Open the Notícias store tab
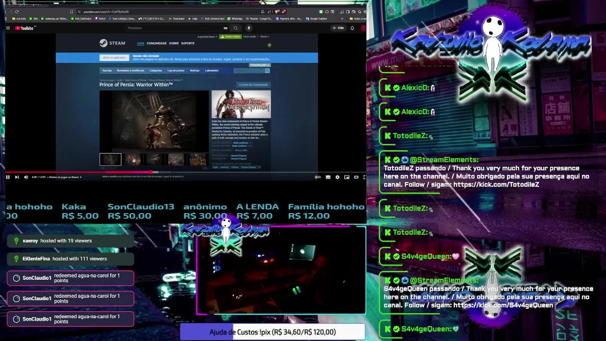This screenshot has height=341, width=606. pos(195,71)
